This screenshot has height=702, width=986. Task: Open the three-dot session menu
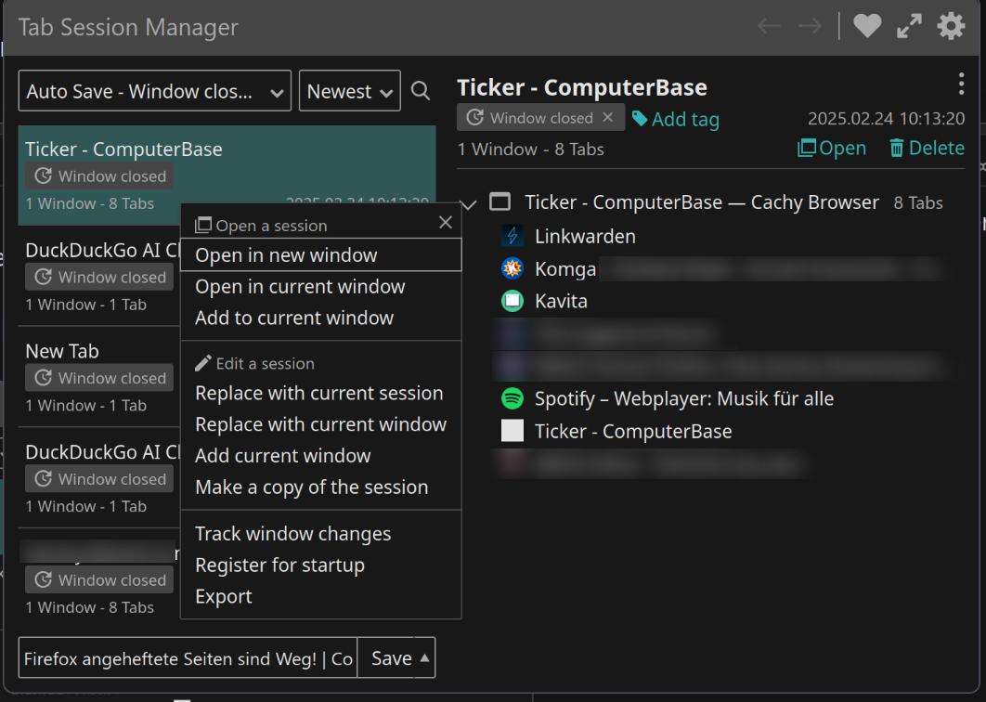click(x=961, y=84)
